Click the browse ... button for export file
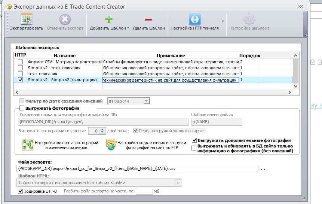This screenshot has width=322, height=204. 263,169
